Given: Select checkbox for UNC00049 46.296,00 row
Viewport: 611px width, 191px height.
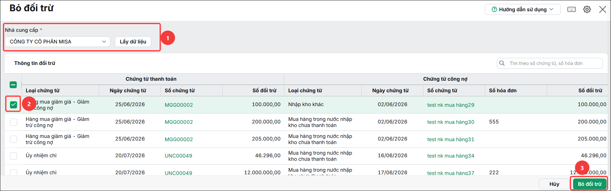Looking at the screenshot, I should [13, 156].
